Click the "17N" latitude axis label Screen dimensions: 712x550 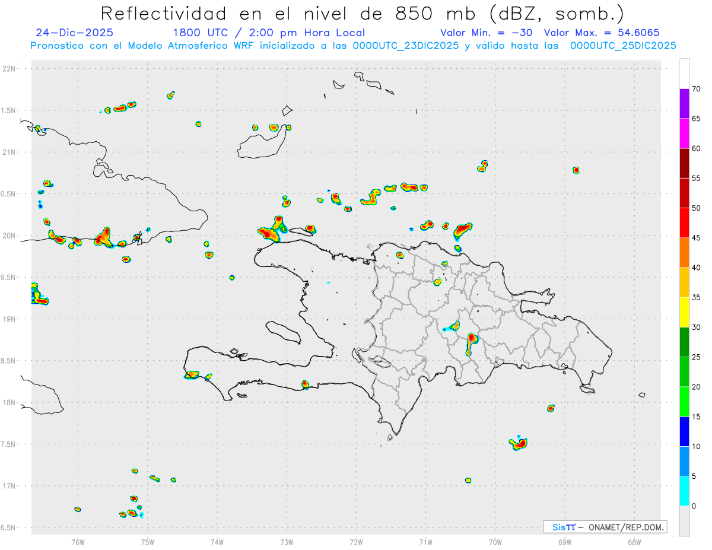point(9,486)
